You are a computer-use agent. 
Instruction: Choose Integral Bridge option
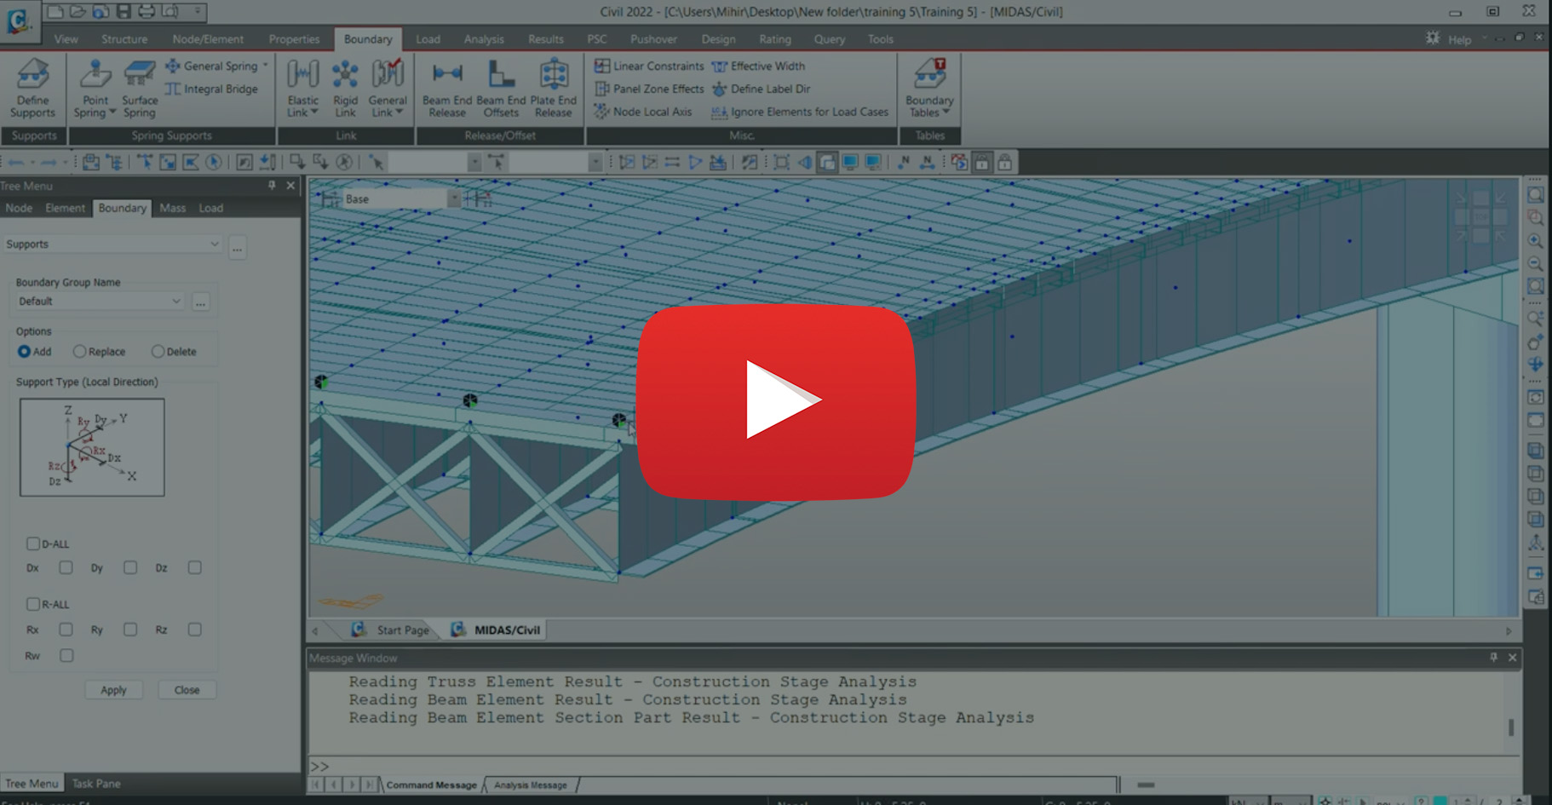click(211, 89)
